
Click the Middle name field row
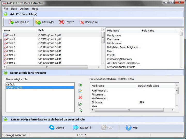tap(143, 43)
